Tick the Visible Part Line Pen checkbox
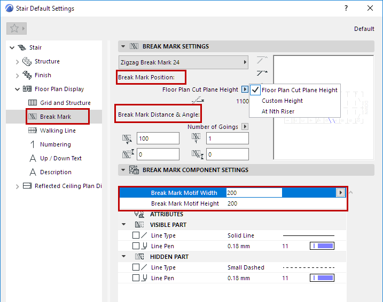 pos(136,246)
